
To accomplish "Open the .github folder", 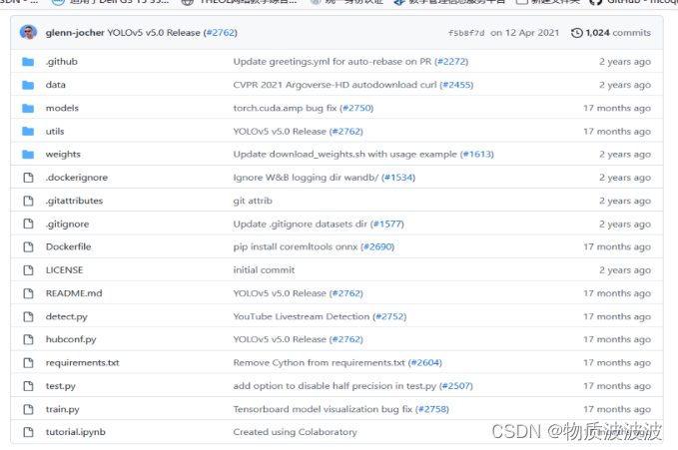I will [61, 62].
